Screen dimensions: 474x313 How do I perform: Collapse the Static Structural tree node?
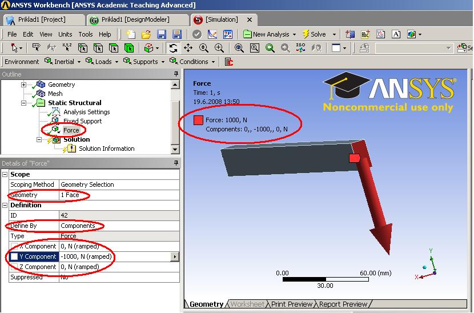tap(23, 103)
